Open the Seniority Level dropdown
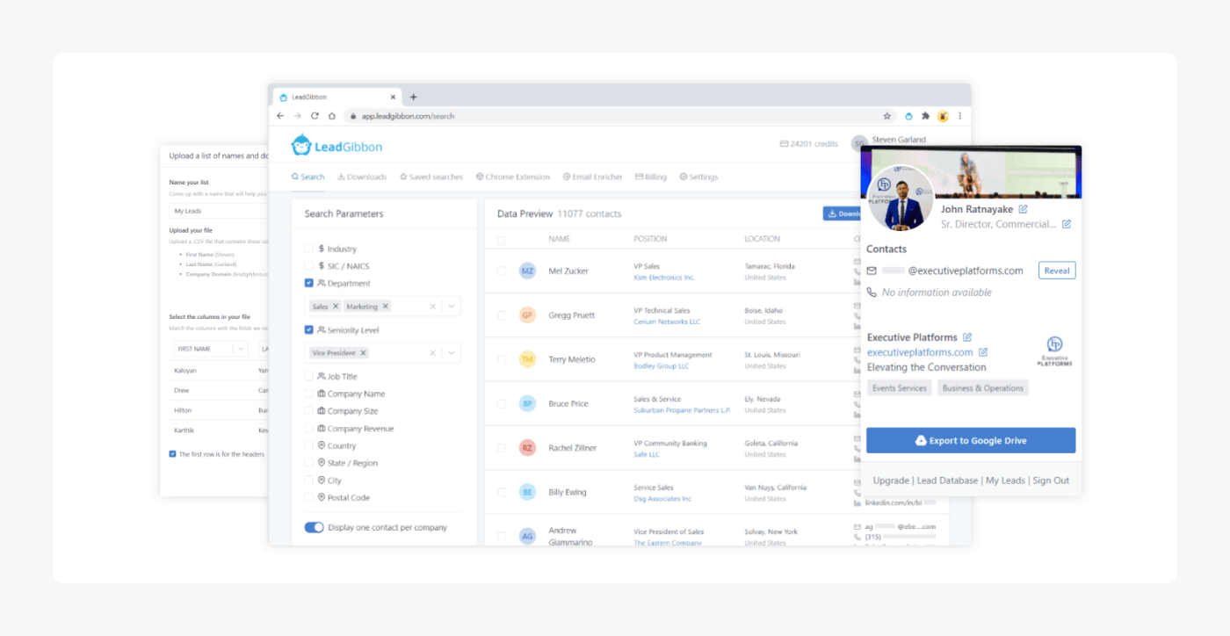The height and width of the screenshot is (636, 1230). 451,352
